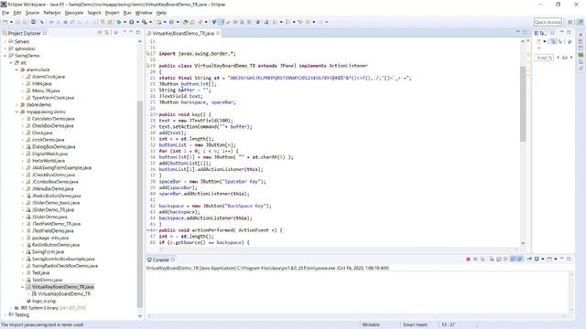586x329 pixels.
Task: Click the Task List view icon
Action: tap(537, 33)
